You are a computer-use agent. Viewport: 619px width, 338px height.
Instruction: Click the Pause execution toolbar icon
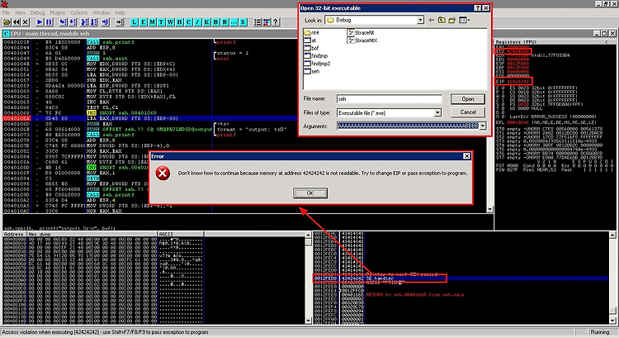point(49,22)
